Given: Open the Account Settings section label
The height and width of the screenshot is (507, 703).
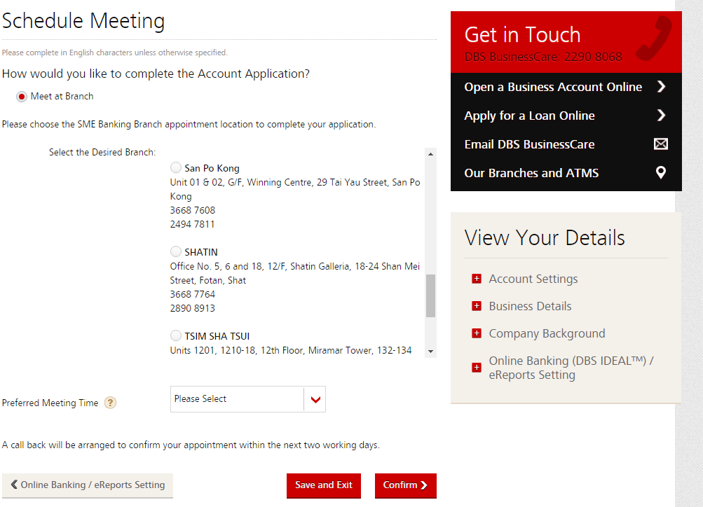Looking at the screenshot, I should click(533, 279).
